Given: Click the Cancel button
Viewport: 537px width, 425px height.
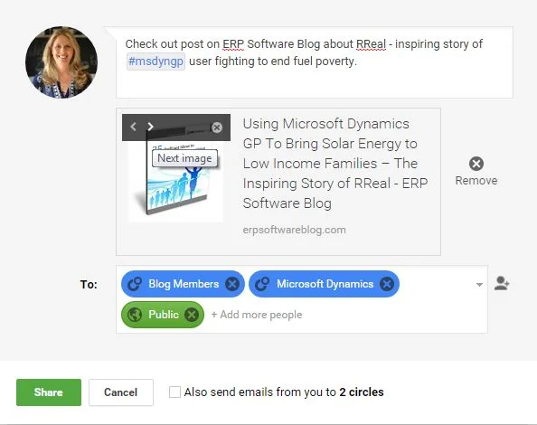Looking at the screenshot, I should pyautogui.click(x=121, y=392).
